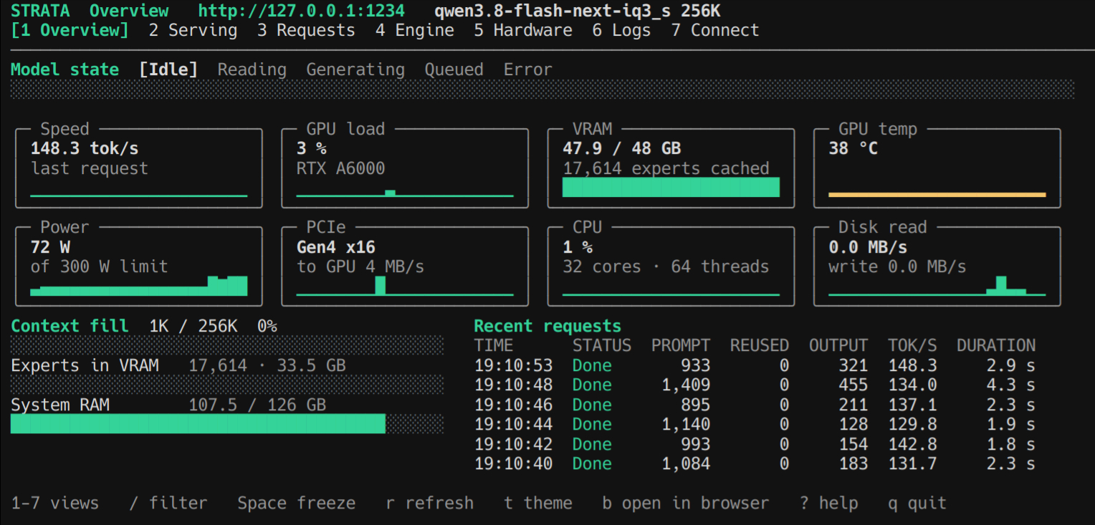Click the PCIe Gen4 x16 value
The height and width of the screenshot is (525, 1095).
tap(336, 247)
